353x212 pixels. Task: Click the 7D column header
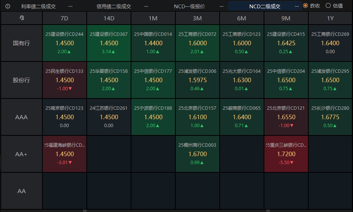click(64, 18)
